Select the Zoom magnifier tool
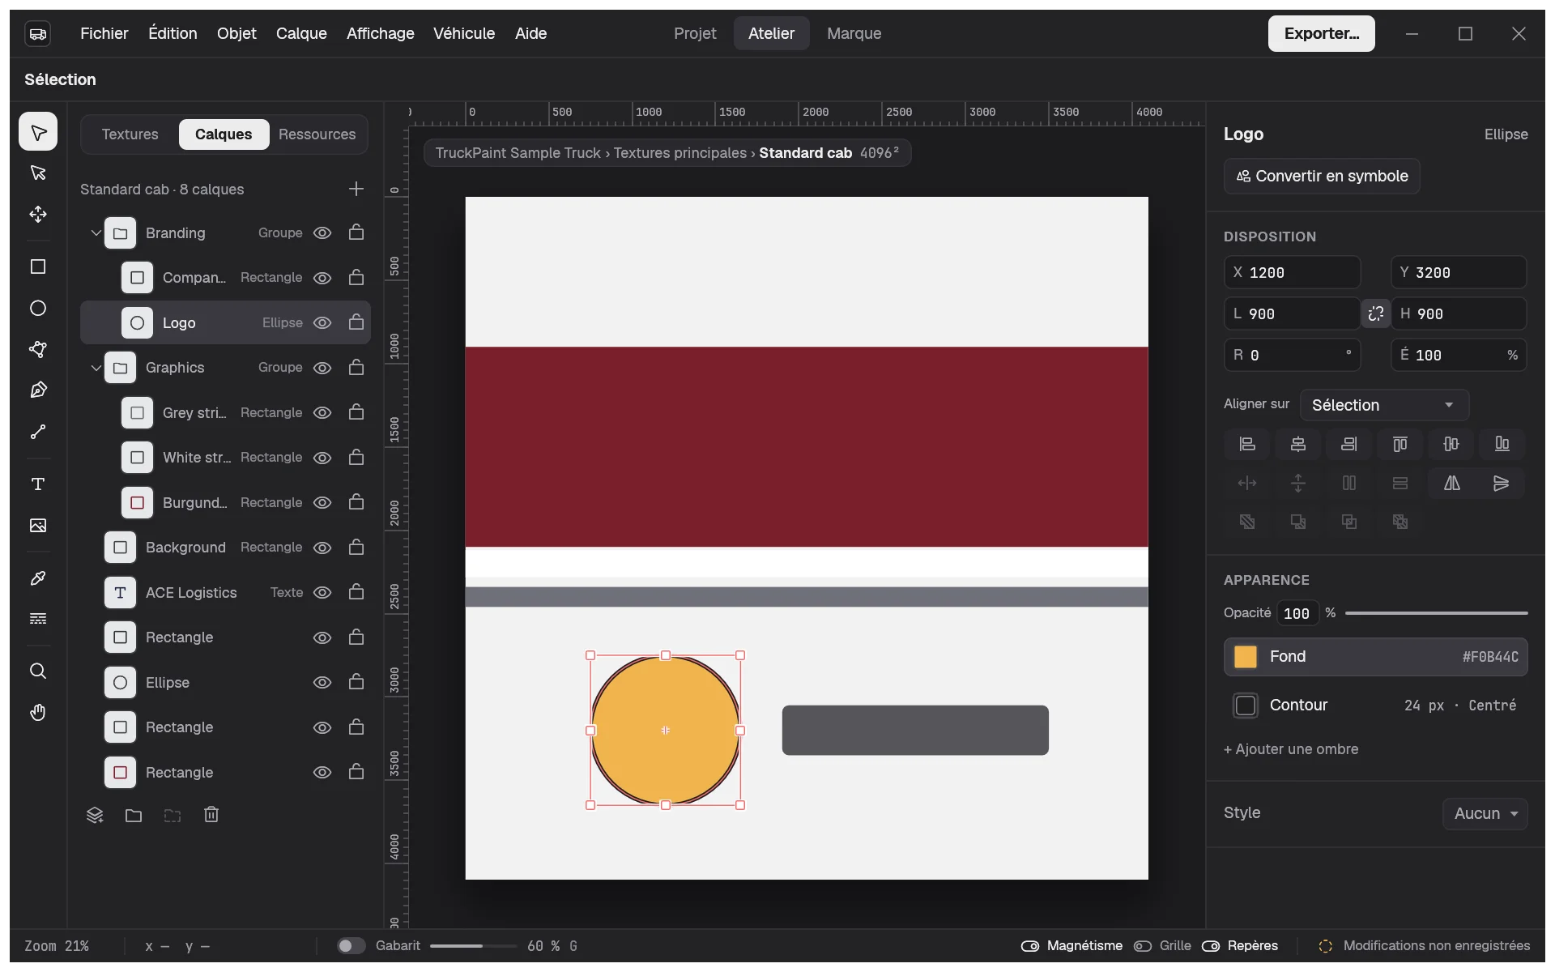 coord(38,671)
